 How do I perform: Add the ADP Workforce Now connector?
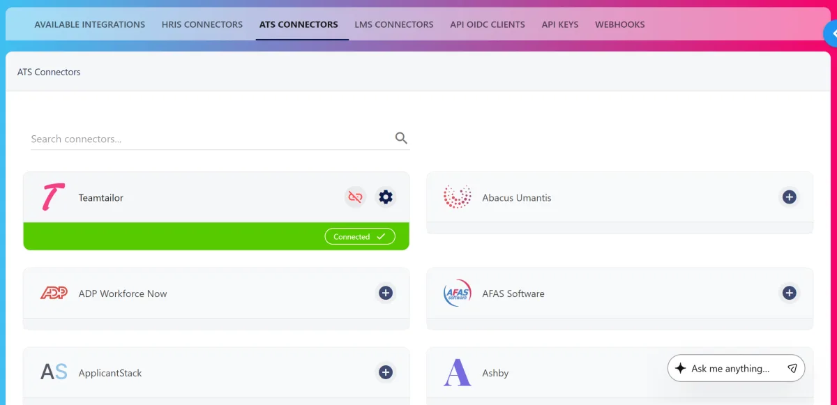pyautogui.click(x=386, y=293)
